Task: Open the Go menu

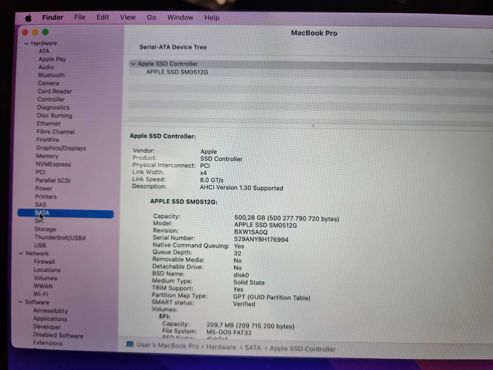Action: coord(151,17)
